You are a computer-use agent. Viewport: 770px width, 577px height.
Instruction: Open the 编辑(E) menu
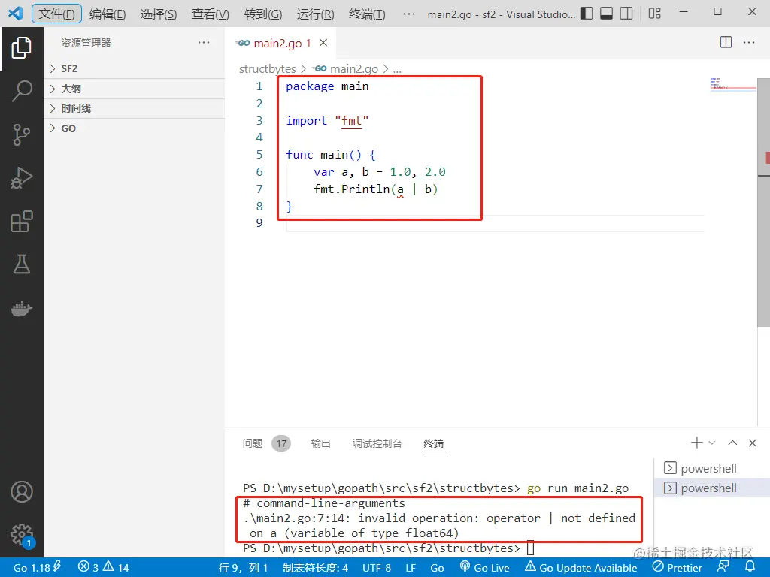click(x=108, y=14)
